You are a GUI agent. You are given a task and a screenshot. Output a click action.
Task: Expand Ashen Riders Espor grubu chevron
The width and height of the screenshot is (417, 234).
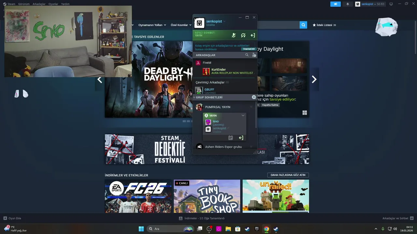pyautogui.click(x=251, y=147)
